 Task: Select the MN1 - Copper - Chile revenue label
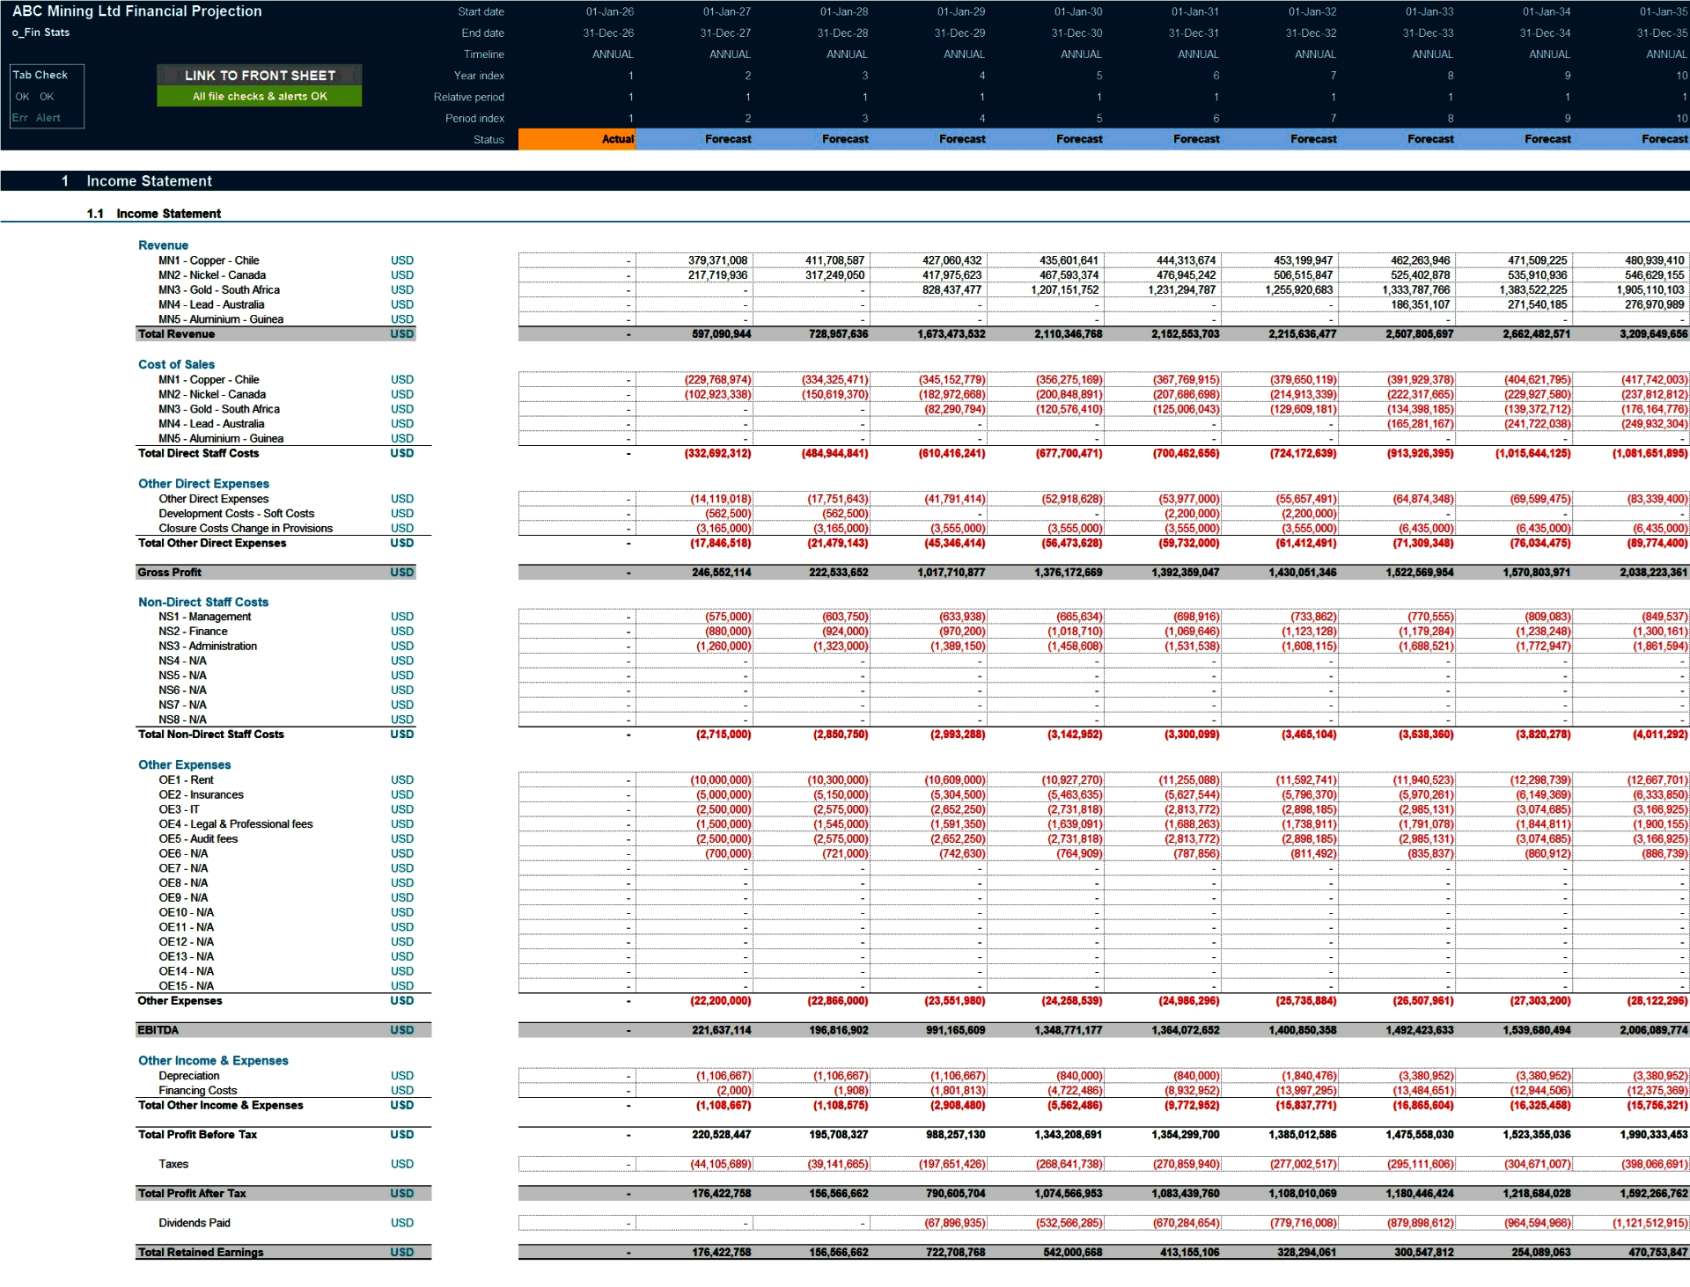pos(209,260)
